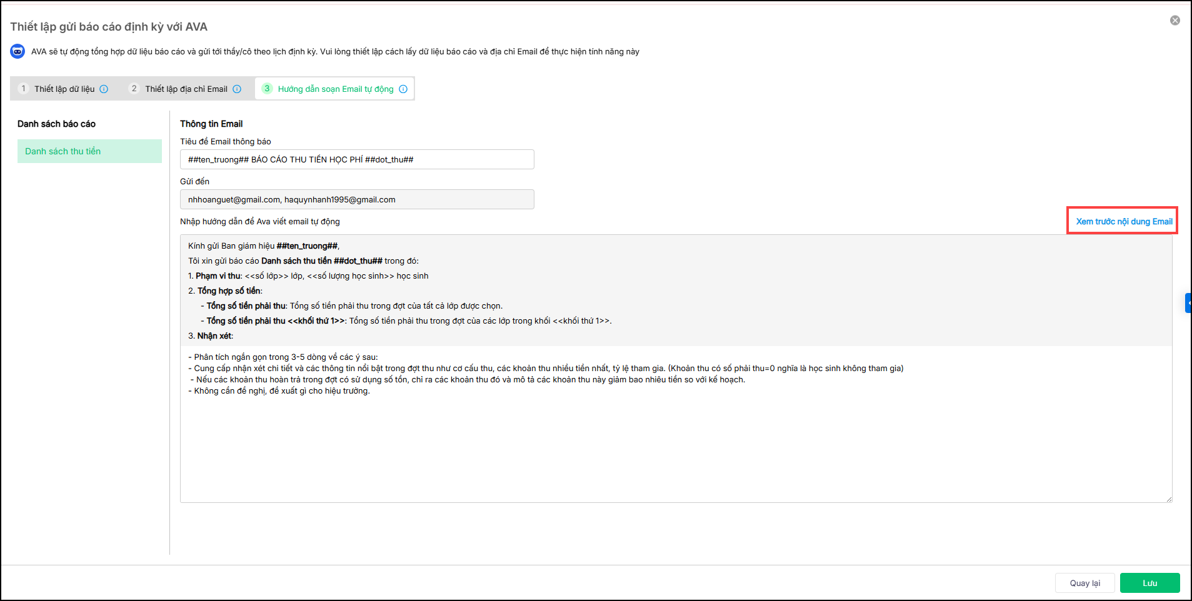Click the green step 3 number badge
This screenshot has height=601, width=1192.
(x=267, y=89)
